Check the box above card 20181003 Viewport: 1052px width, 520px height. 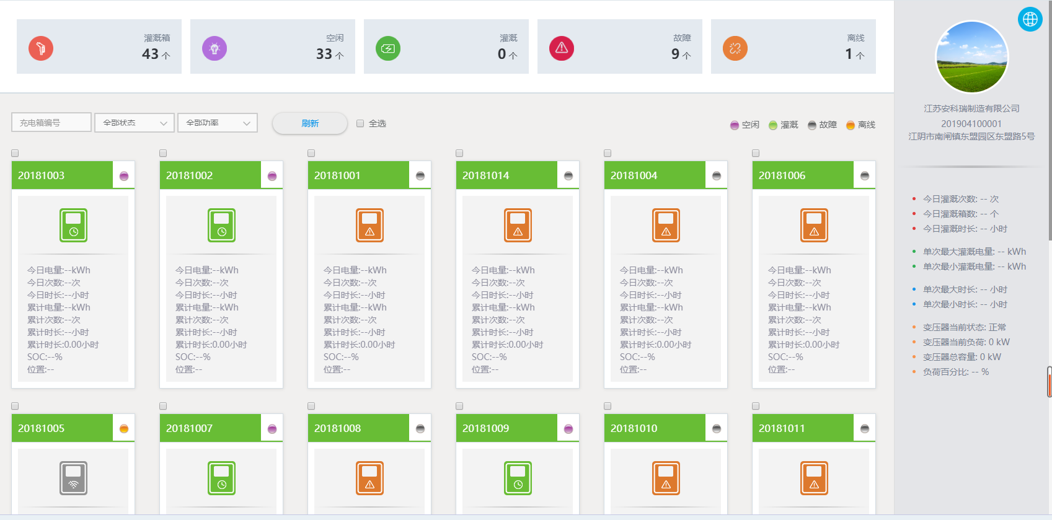point(15,153)
